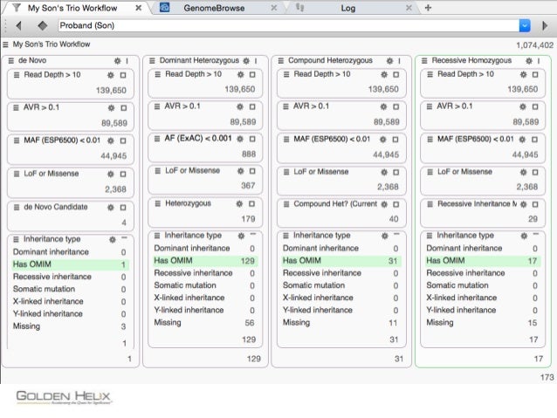Open gear on AF (ExAC) < 0.001 card
The image size is (557, 418).
tap(240, 139)
